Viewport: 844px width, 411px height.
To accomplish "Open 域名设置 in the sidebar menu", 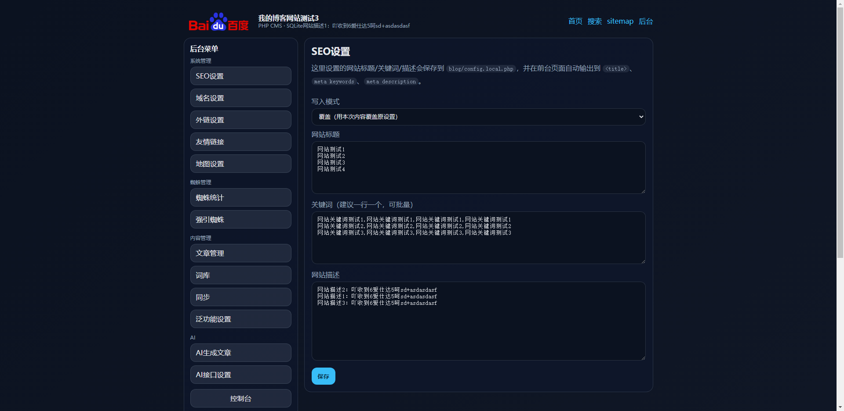I will 240,98.
